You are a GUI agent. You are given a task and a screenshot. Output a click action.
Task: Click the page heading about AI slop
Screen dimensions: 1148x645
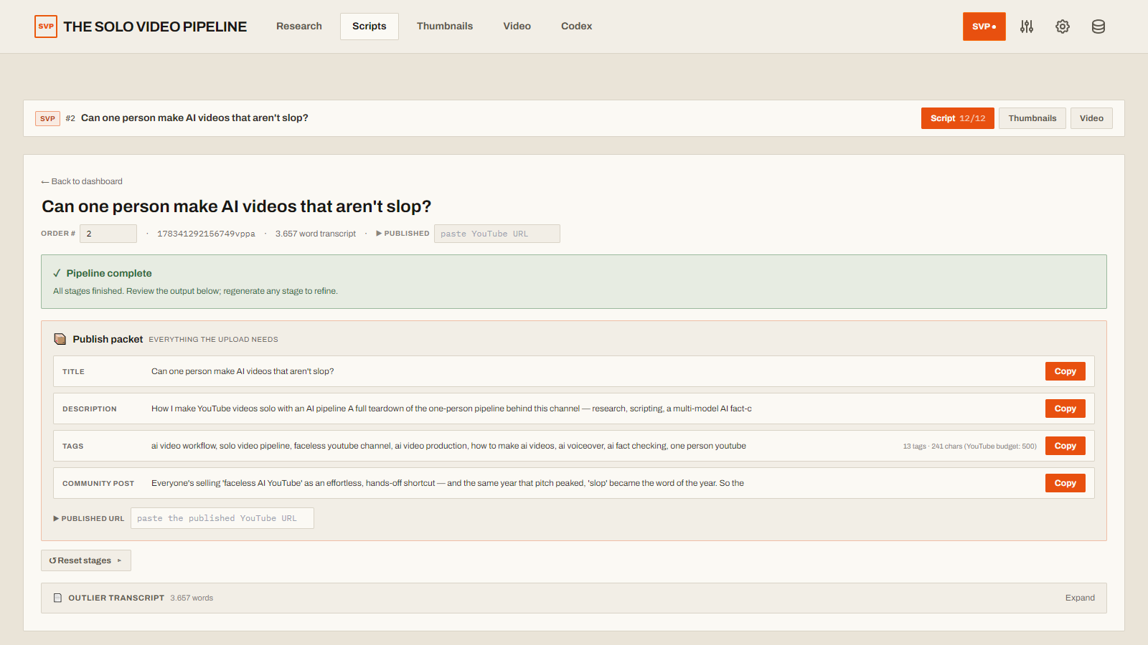click(237, 206)
